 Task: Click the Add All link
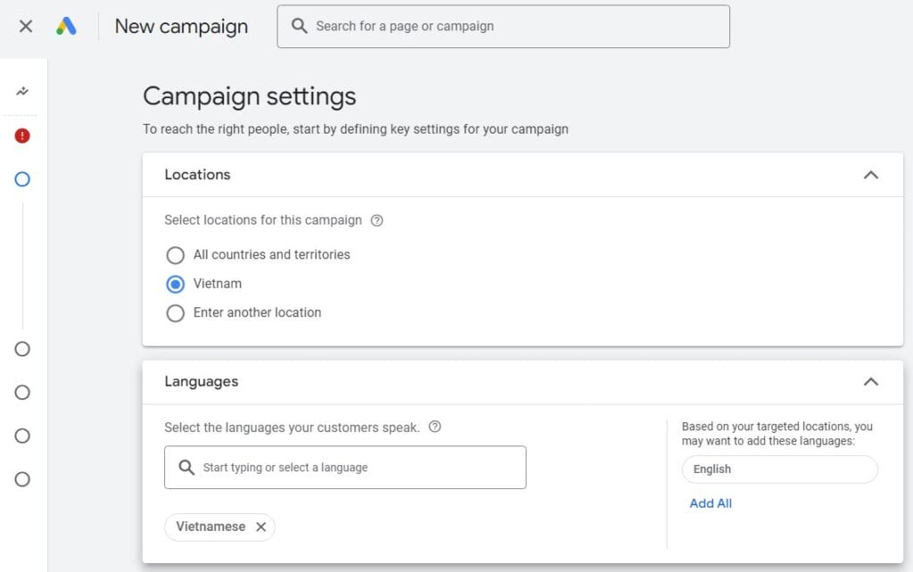(x=710, y=503)
